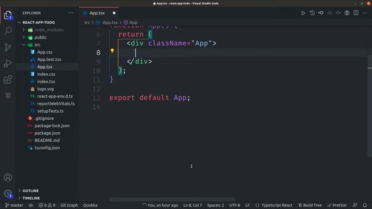Expand the public folder

coord(23,37)
